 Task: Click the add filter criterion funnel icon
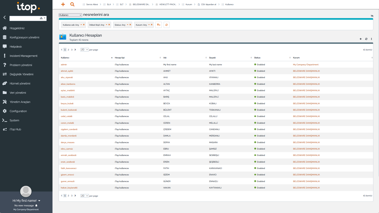(159, 25)
